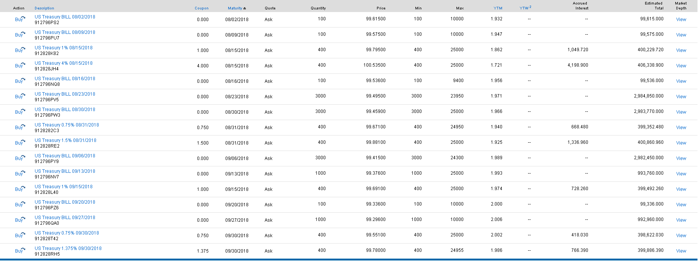Buy the US Treasury BILL 08/02/2018

(20, 19)
